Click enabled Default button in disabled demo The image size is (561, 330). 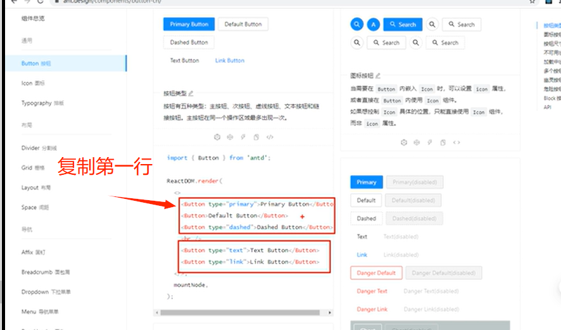tap(366, 200)
